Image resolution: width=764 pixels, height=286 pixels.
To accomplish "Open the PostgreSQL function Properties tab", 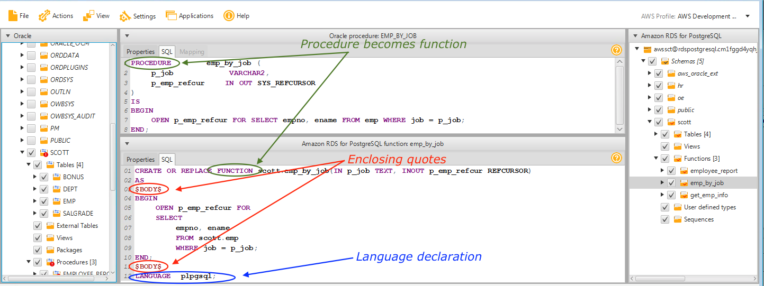I will [140, 160].
